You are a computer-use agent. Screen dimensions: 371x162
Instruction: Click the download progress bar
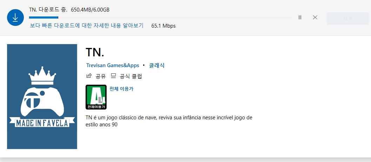tap(160, 17)
